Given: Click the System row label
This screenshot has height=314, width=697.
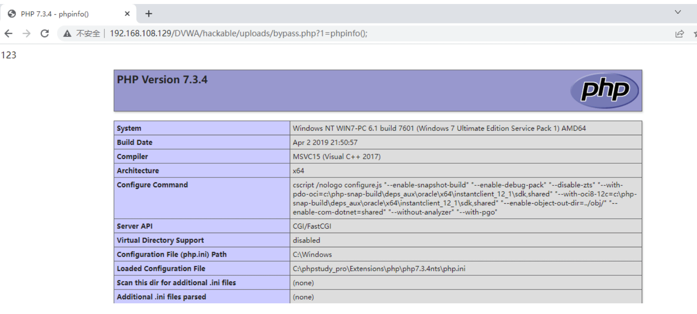Looking at the screenshot, I should click(129, 128).
